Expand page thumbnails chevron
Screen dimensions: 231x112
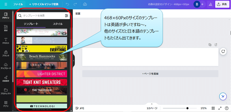[152, 104]
